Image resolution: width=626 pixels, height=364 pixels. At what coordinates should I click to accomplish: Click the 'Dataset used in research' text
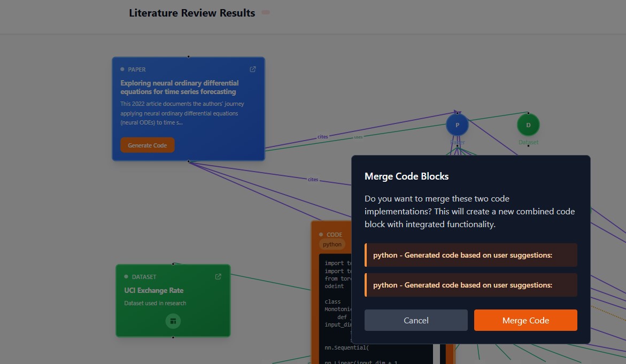[155, 304]
